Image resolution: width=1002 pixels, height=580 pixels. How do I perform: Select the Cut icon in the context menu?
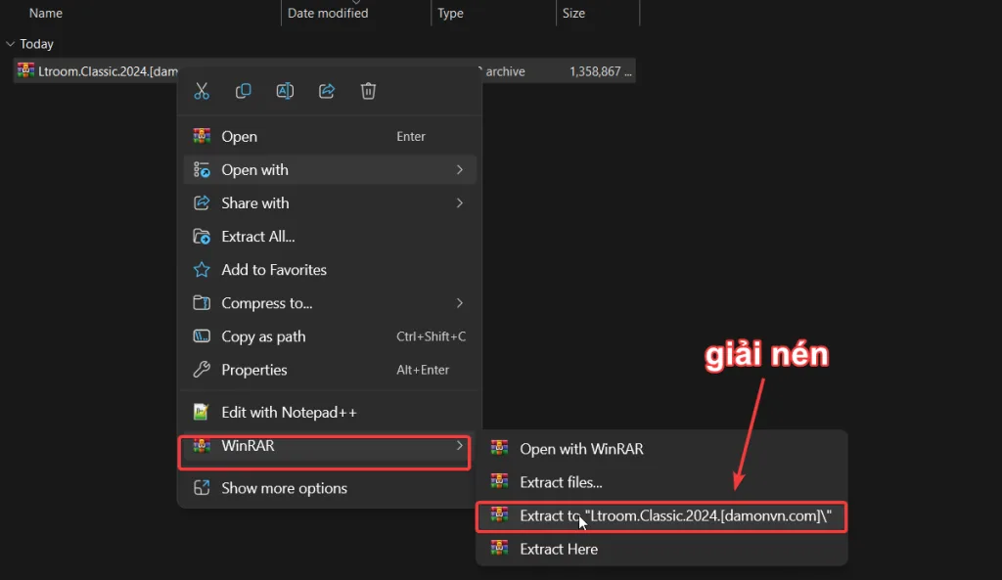coord(203,90)
